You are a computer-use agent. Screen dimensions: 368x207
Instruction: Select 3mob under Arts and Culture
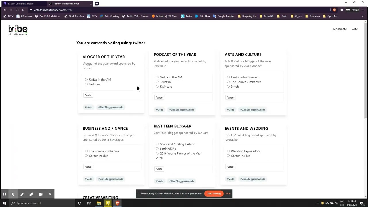click(x=228, y=87)
